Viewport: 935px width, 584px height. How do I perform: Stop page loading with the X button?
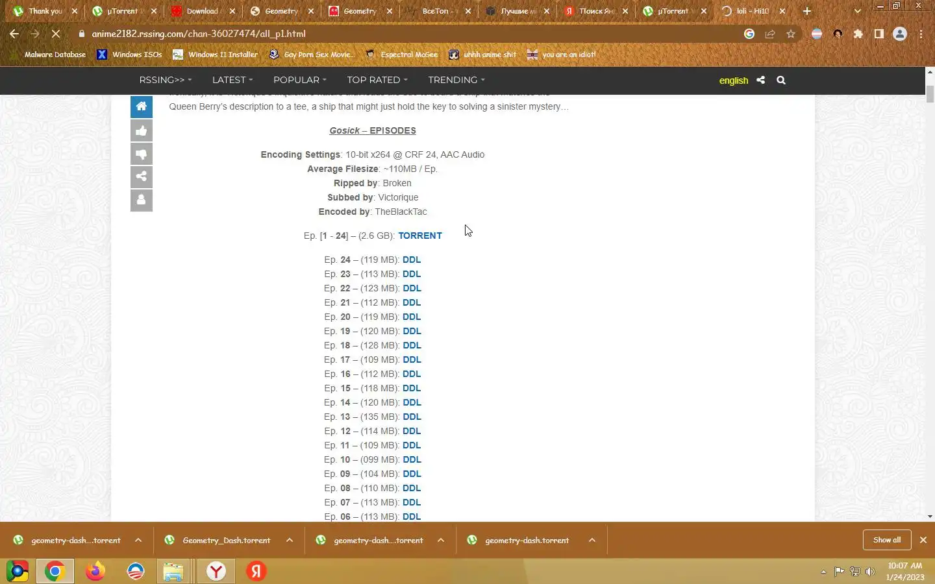click(x=56, y=34)
